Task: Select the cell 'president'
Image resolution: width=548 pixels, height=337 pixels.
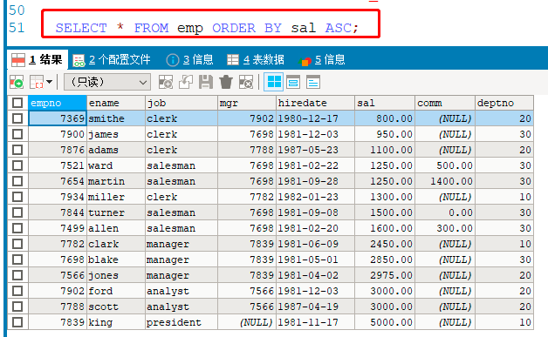Action: coord(181,322)
